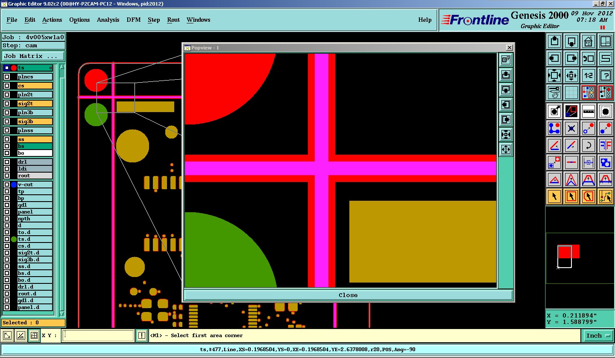Click the X Y coordinate input field

click(98, 335)
